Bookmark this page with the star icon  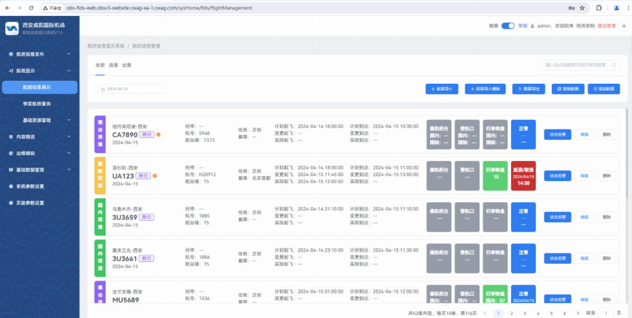click(582, 7)
